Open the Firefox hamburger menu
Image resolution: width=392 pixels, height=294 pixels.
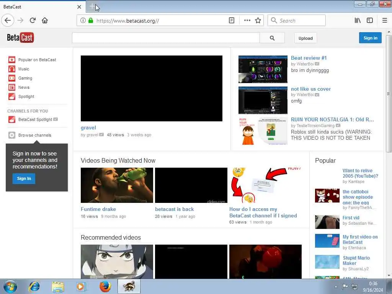385,21
